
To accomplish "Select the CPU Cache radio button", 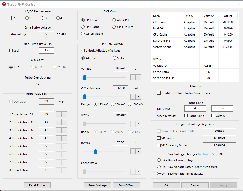I will pos(83,27).
